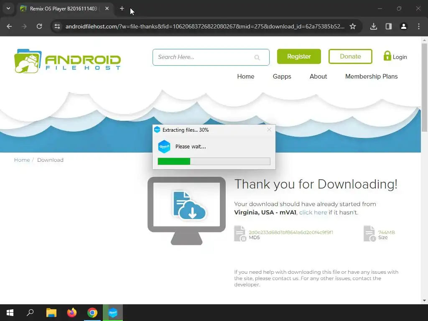
Task: Open the Windows Start menu
Action: [10, 313]
